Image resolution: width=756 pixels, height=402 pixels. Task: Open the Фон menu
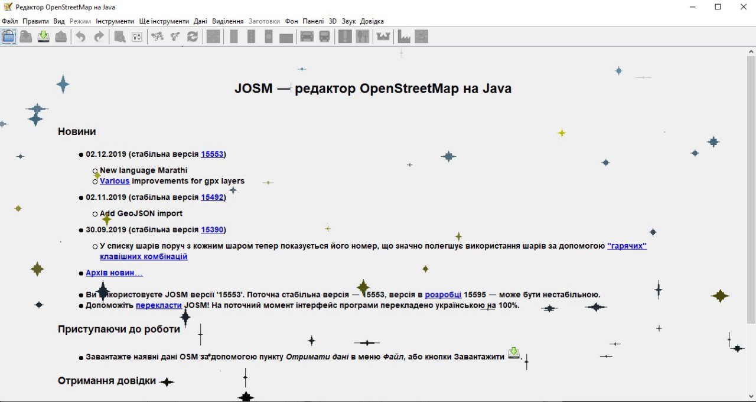coord(291,21)
